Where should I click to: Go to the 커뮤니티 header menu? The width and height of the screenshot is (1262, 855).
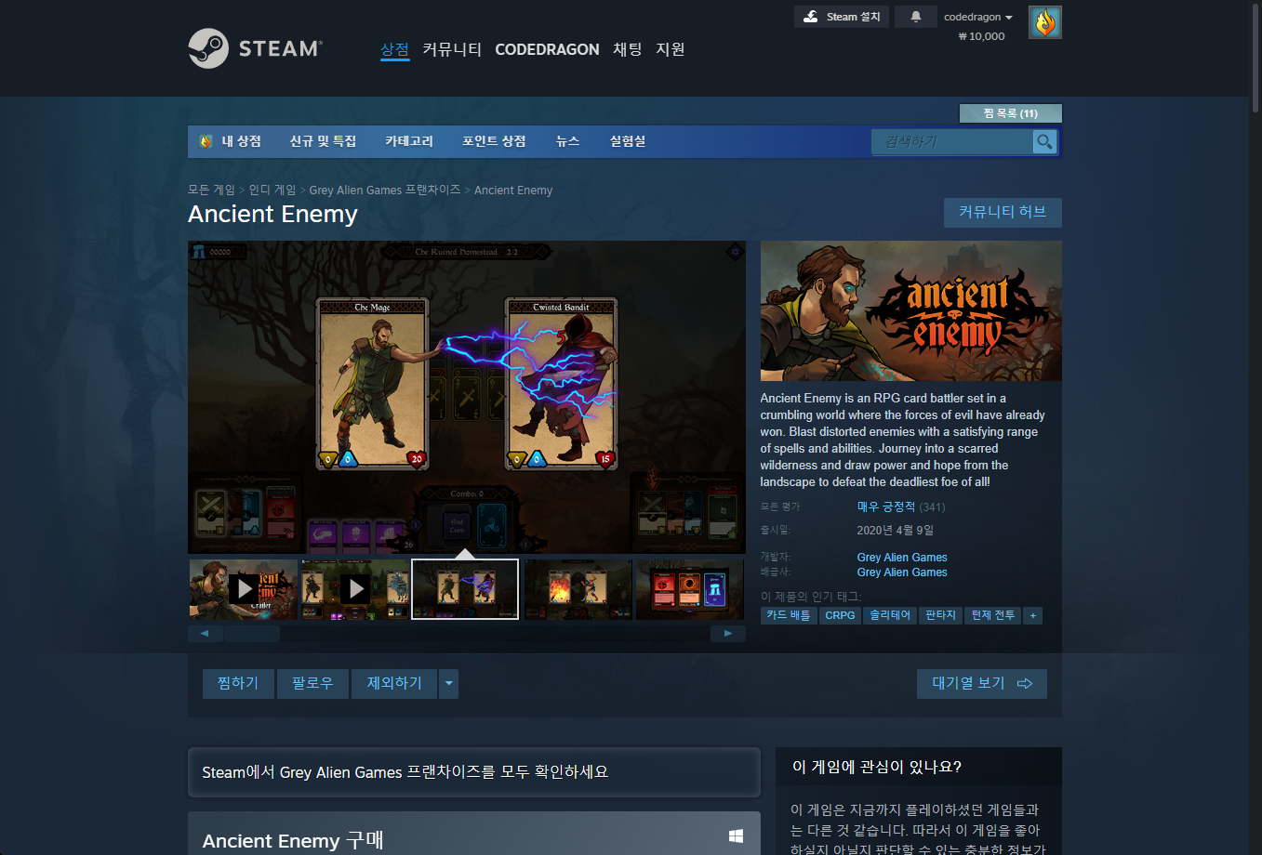[452, 49]
